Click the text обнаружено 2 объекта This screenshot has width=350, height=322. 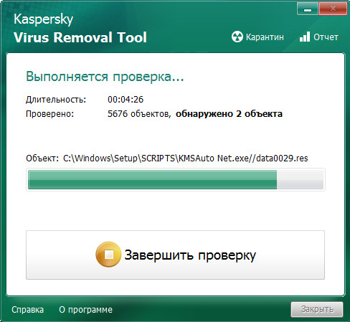pos(229,114)
